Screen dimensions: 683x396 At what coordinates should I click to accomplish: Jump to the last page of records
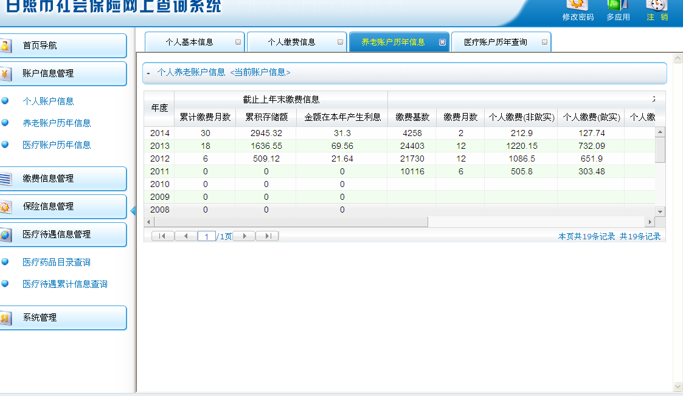[x=267, y=236]
